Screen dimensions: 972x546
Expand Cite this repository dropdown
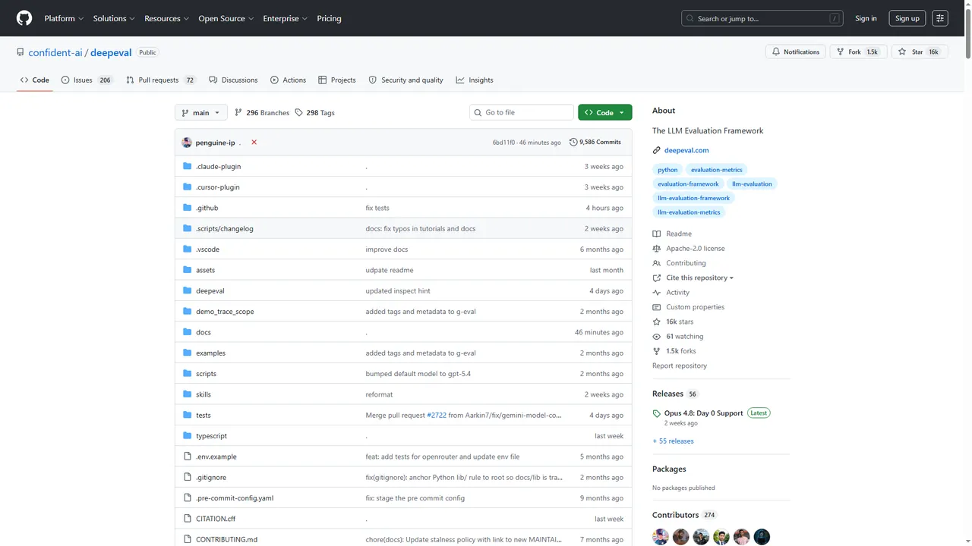click(699, 278)
